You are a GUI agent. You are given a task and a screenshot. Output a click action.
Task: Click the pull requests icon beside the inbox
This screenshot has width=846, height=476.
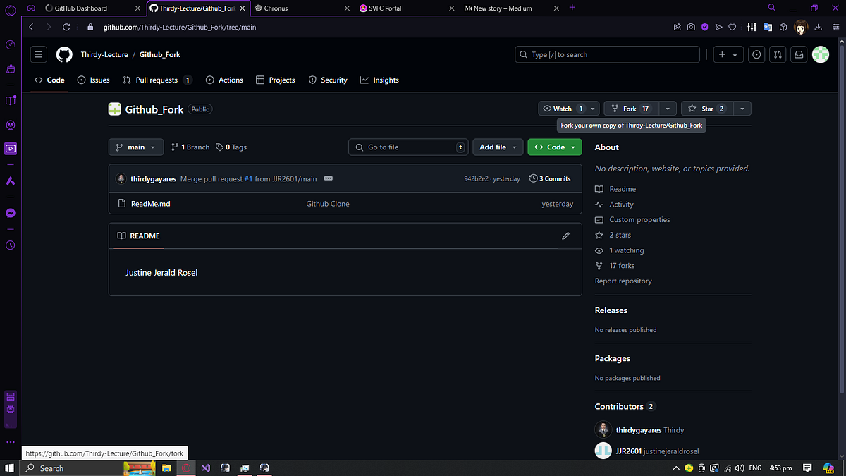pos(778,54)
